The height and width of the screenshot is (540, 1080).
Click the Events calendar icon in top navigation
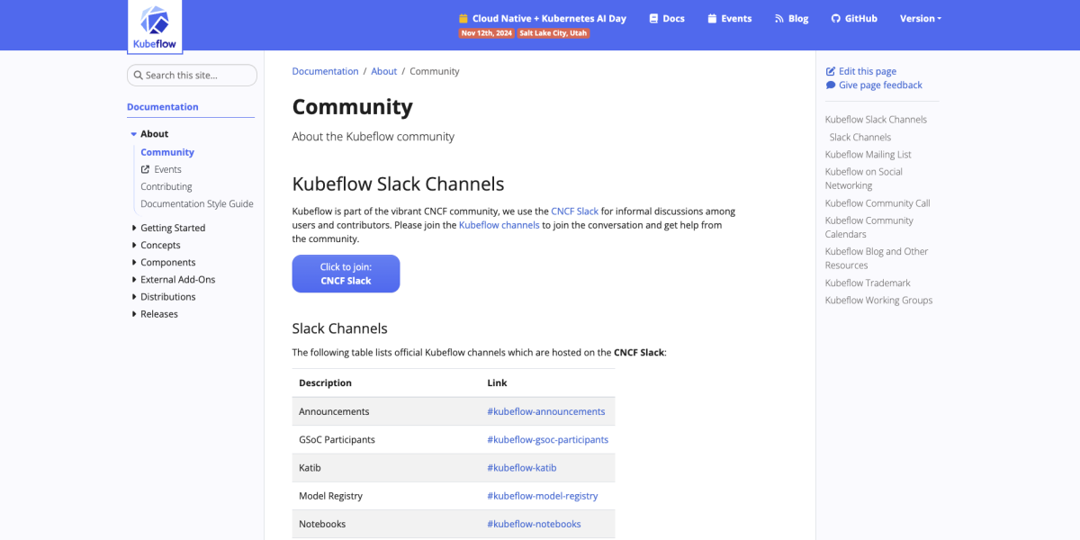712,18
